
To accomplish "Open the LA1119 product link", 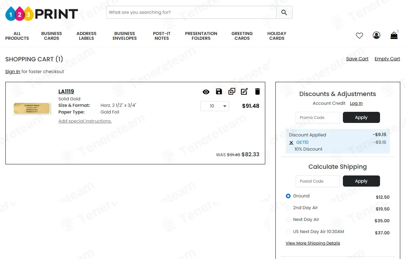I will (66, 92).
